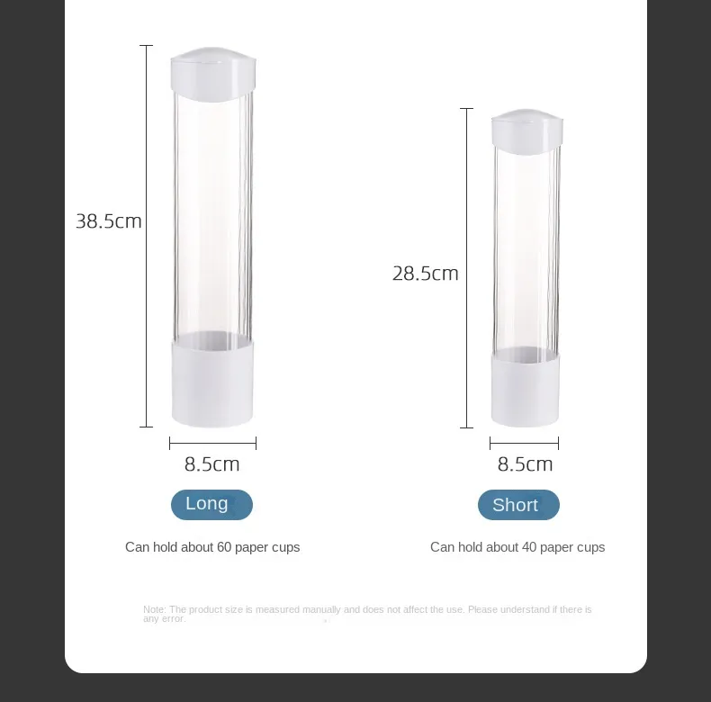Click 'Can hold about 60 paper cups' text

click(212, 547)
